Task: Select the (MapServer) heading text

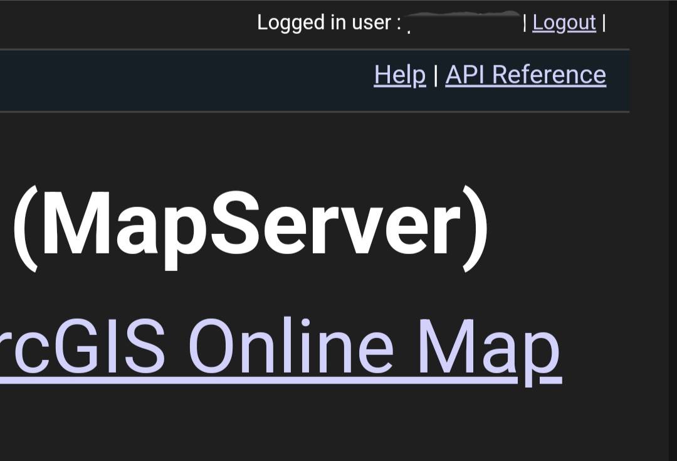Action: click(x=251, y=228)
